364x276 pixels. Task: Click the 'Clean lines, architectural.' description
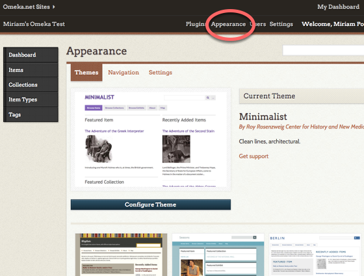tap(270, 142)
